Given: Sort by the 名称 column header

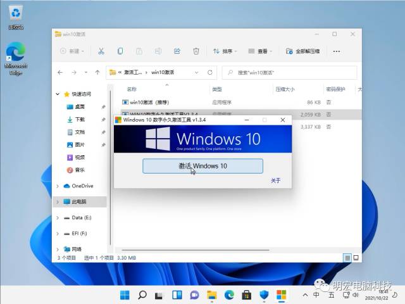Looking at the screenshot, I should [x=132, y=89].
